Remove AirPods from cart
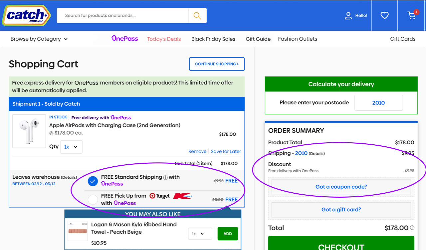 coord(197,151)
